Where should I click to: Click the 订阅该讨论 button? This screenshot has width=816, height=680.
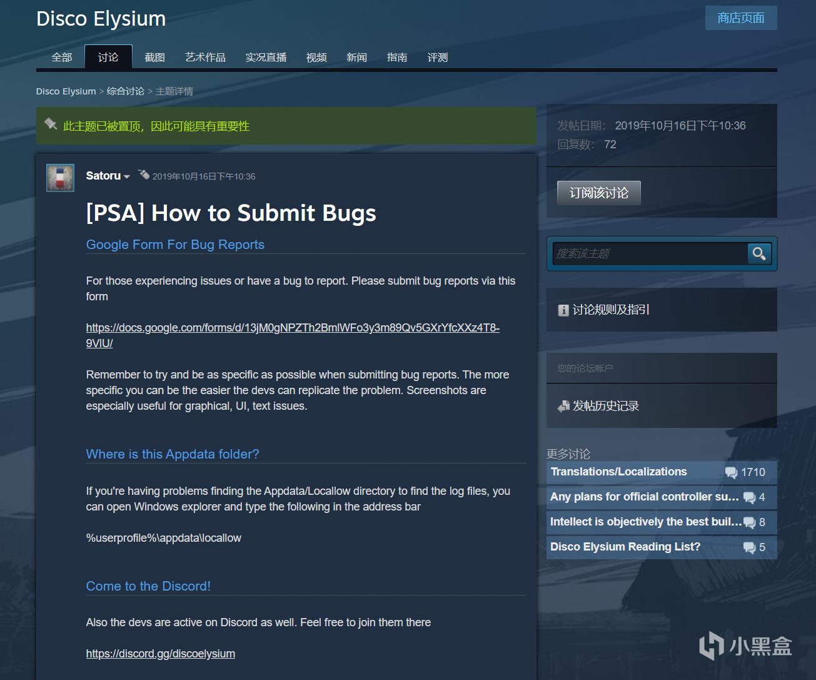point(599,193)
